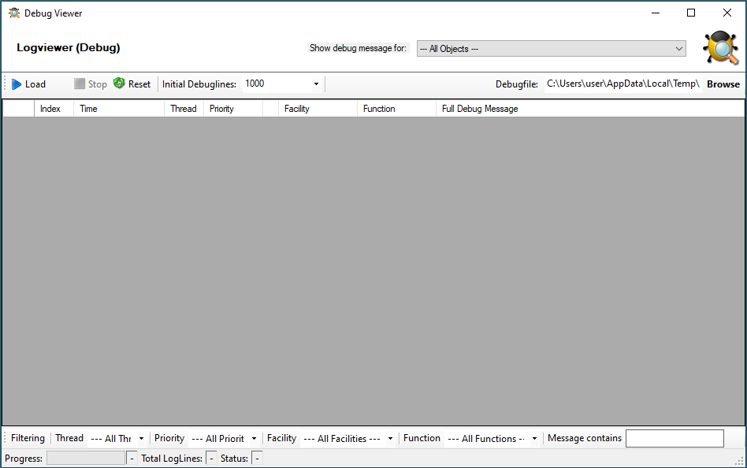Click the Progress bar
This screenshot has width=747, height=468.
click(86, 459)
